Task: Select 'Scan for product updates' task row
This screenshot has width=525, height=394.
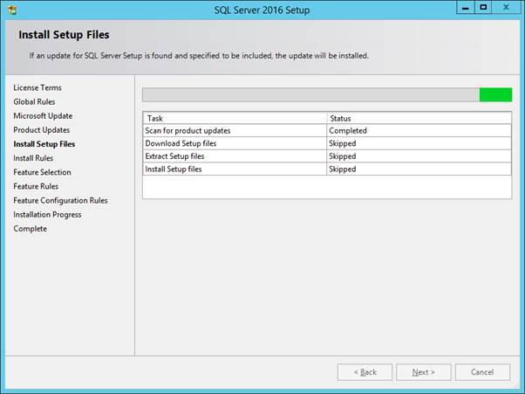Action: tap(327, 131)
